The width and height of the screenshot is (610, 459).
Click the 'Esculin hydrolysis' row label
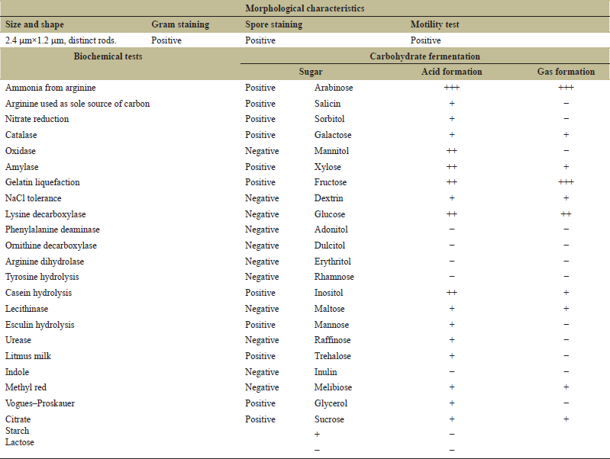[39, 325]
